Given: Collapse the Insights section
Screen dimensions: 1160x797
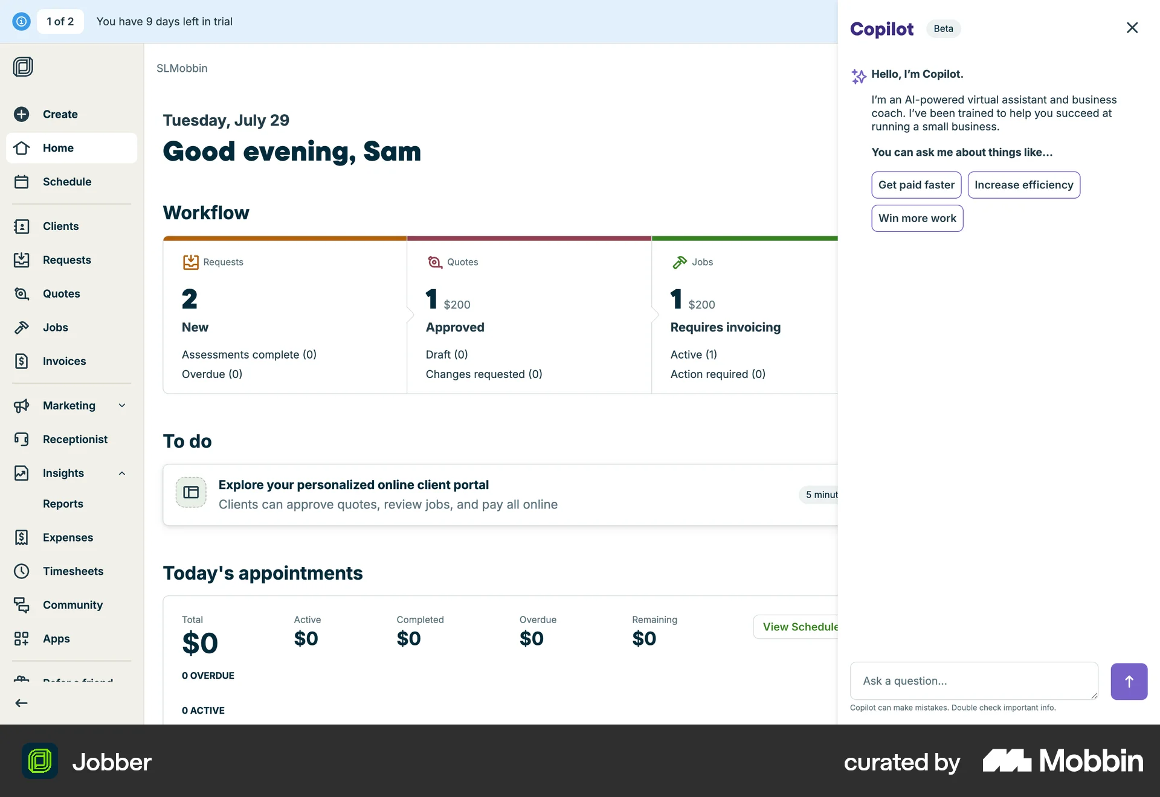Looking at the screenshot, I should point(122,473).
